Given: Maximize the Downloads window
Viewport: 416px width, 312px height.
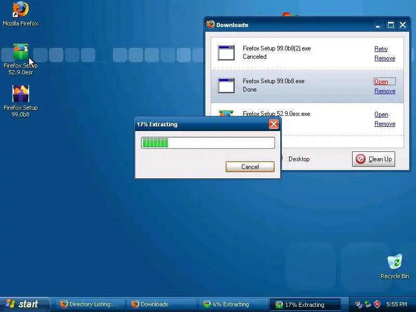Looking at the screenshot, I should click(x=391, y=25).
